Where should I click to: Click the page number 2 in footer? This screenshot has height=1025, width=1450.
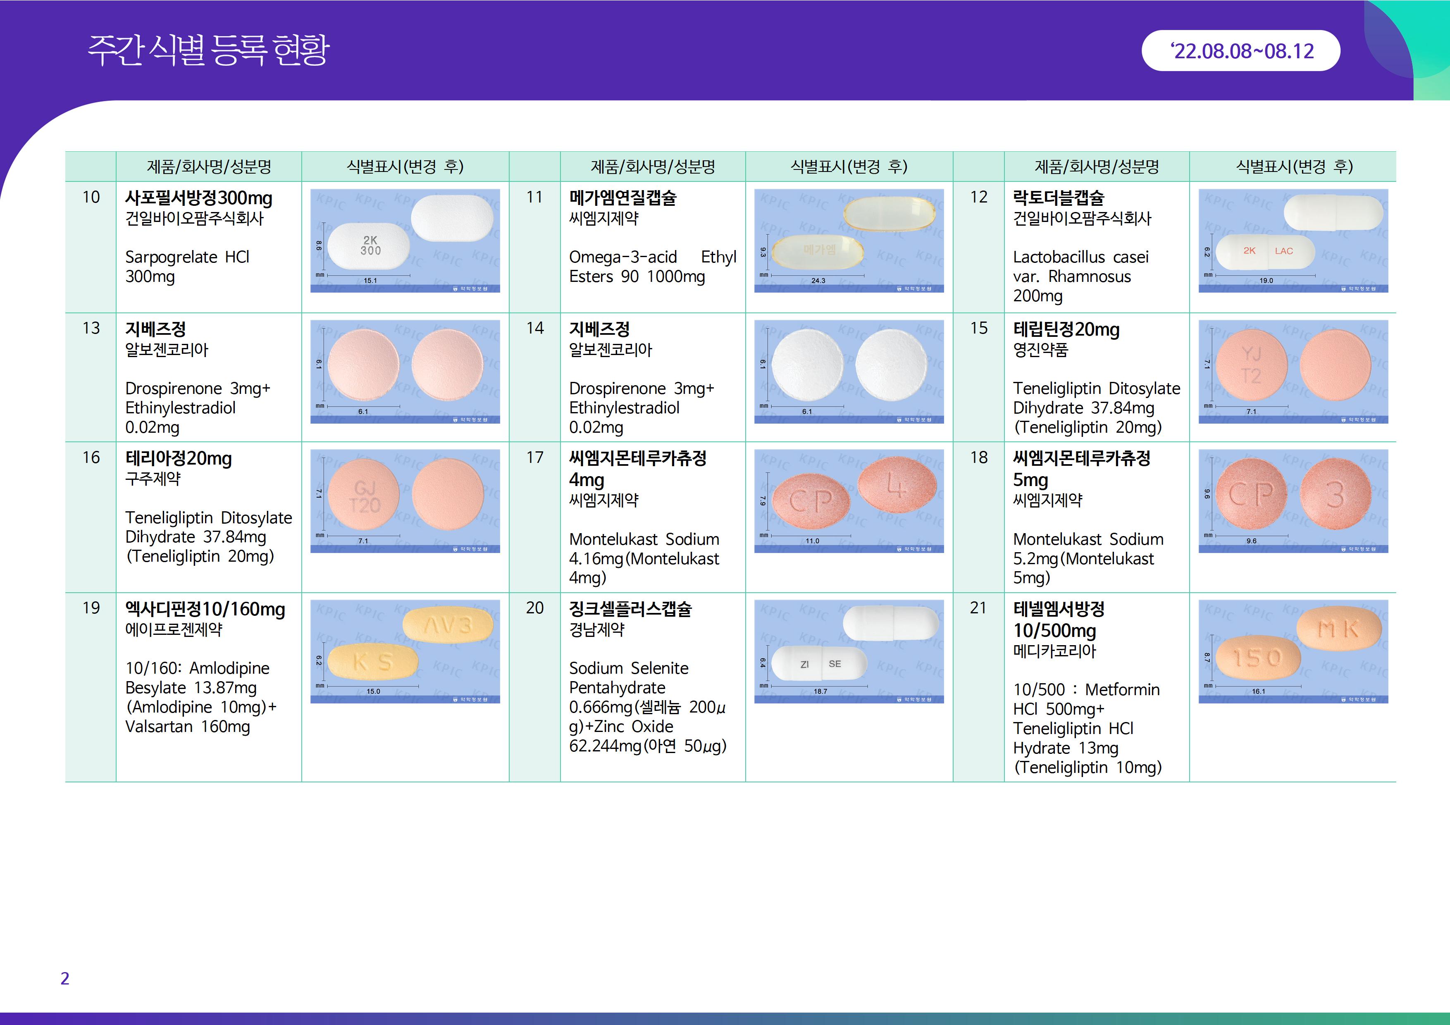point(64,978)
